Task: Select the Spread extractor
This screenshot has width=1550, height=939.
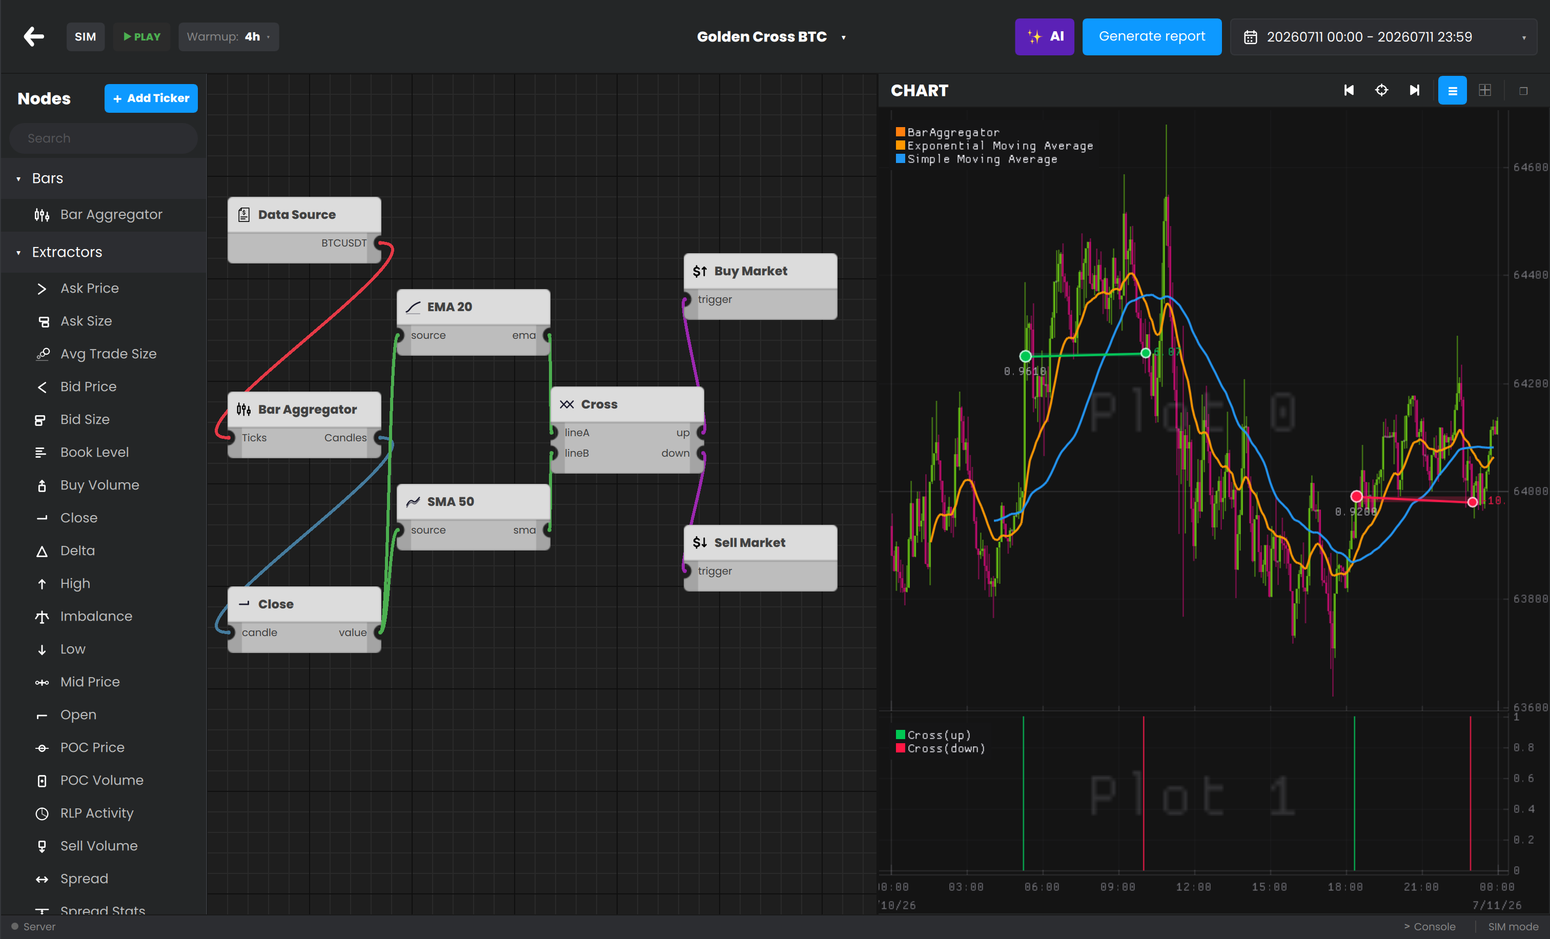Action: pyautogui.click(x=103, y=879)
